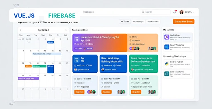This screenshot has height=109, width=212.
Task: Click the search magnifier icon
Action: [x=143, y=12]
